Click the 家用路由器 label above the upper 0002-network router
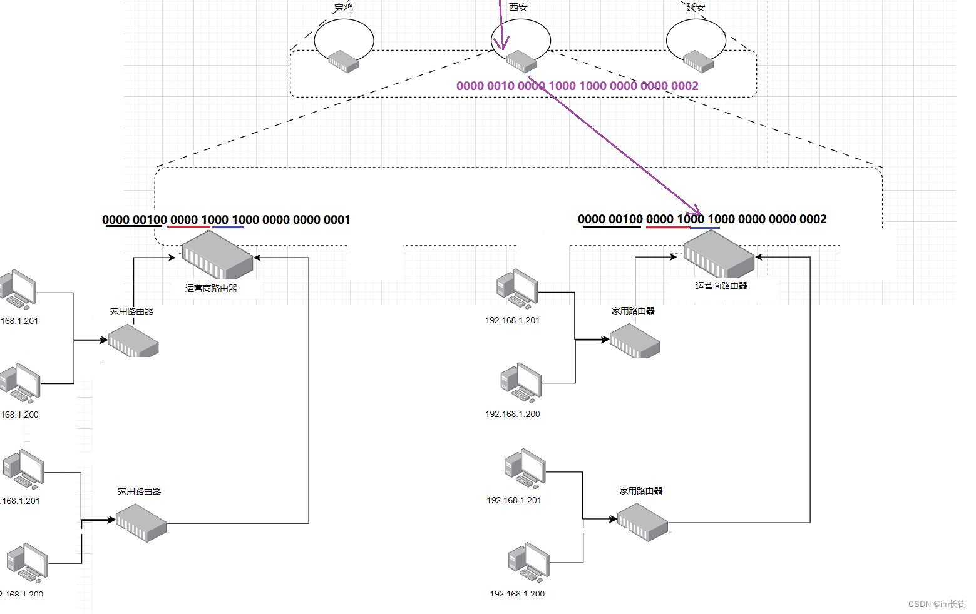This screenshot has height=614, width=976. coord(633,310)
